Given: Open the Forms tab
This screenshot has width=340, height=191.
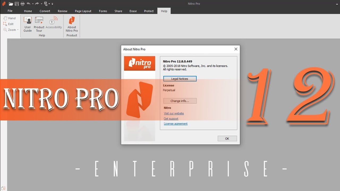Looking at the screenshot, I should tap(103, 11).
